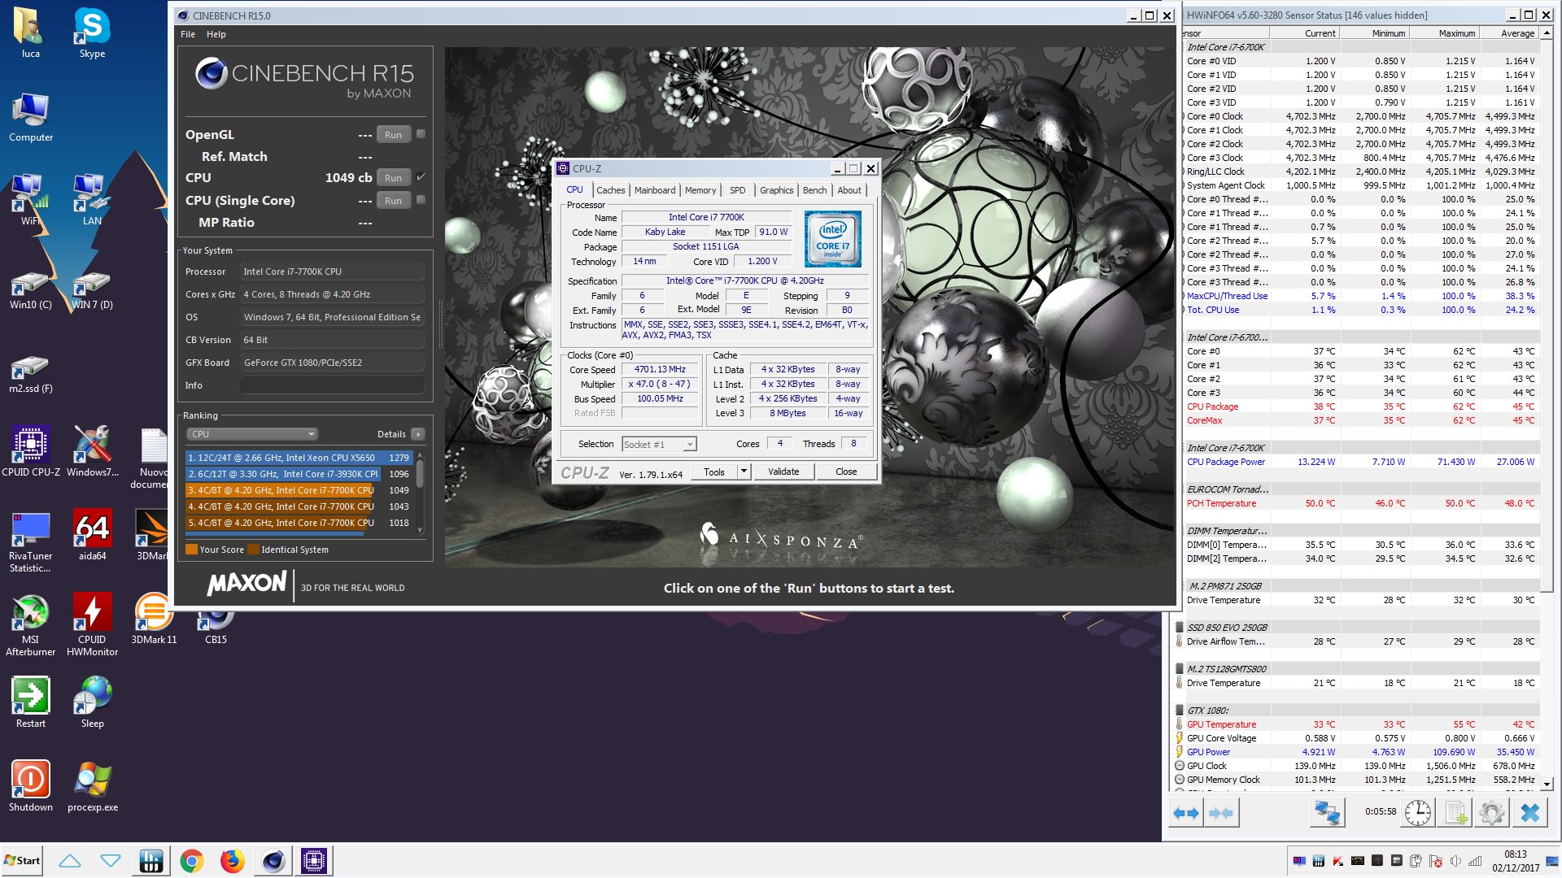Select the Core i7-3930K ranking row
This screenshot has height=878, width=1562.
pos(299,474)
